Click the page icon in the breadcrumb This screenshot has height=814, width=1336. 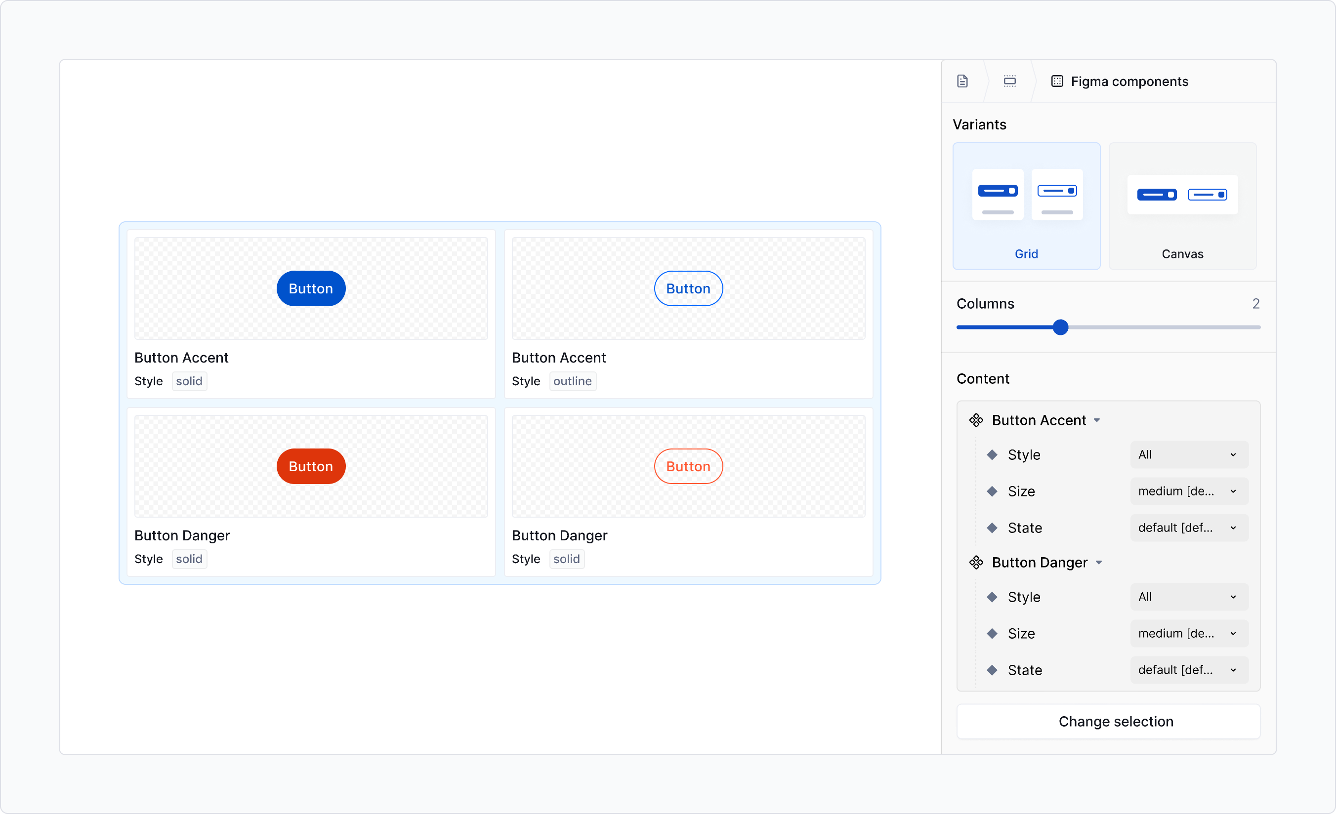[962, 81]
